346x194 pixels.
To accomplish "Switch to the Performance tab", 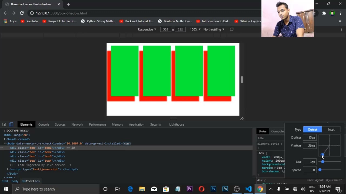I will click(97, 124).
